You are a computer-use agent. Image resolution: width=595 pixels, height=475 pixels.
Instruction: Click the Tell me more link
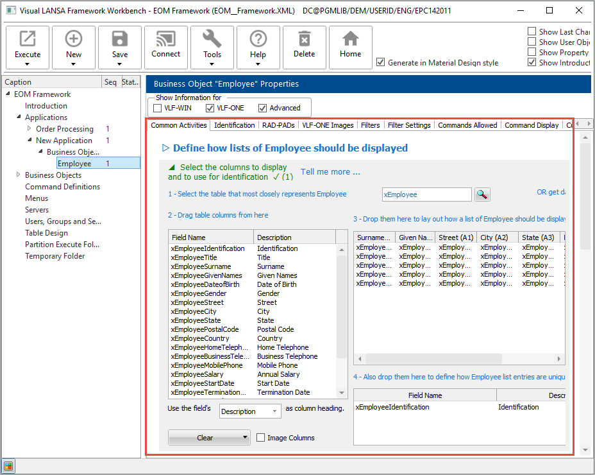pos(330,172)
